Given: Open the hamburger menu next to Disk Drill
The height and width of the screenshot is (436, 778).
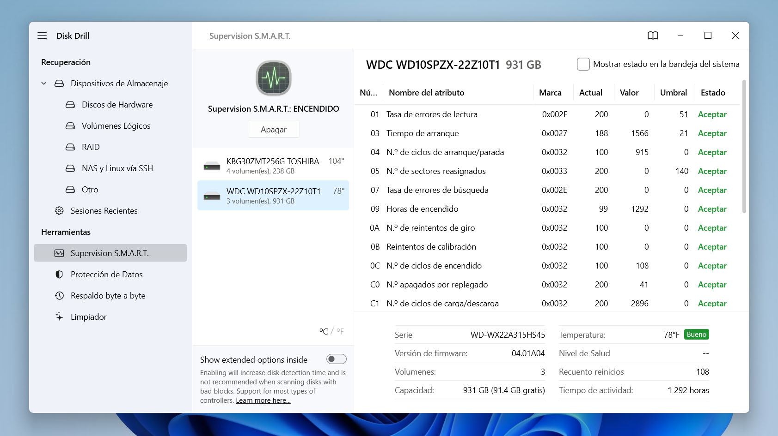Looking at the screenshot, I should click(x=42, y=36).
